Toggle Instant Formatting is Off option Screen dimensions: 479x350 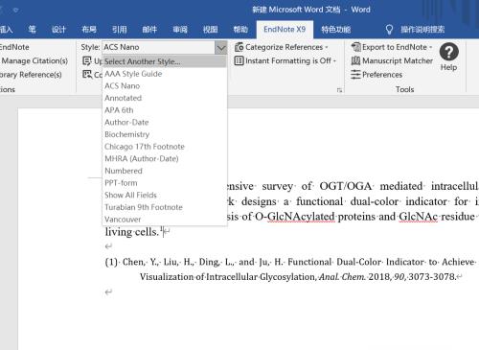[x=285, y=60]
